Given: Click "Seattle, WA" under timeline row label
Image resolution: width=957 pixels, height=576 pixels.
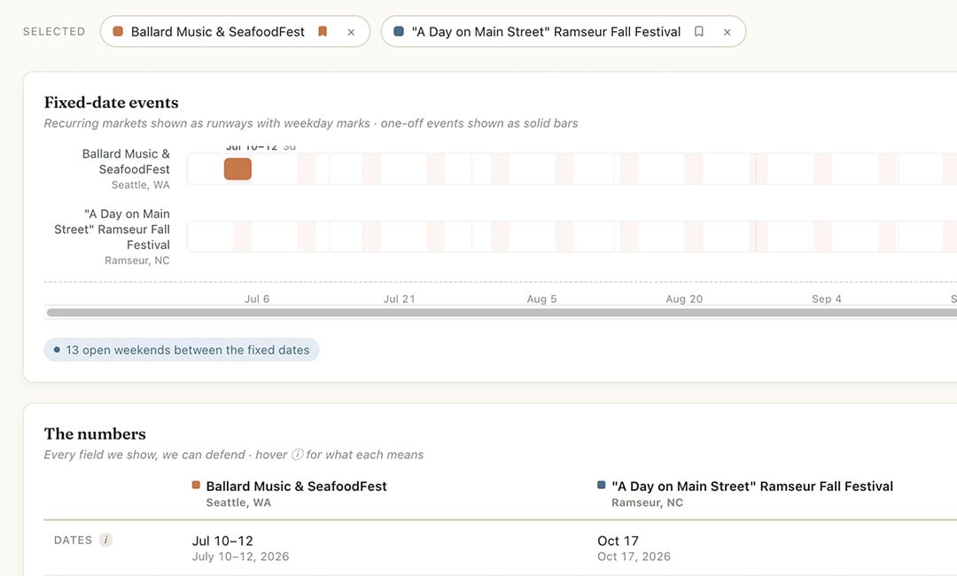Looking at the screenshot, I should tap(140, 185).
